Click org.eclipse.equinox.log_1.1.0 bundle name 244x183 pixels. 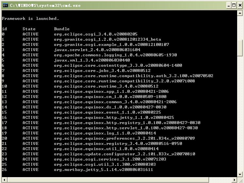[x=105, y=133]
